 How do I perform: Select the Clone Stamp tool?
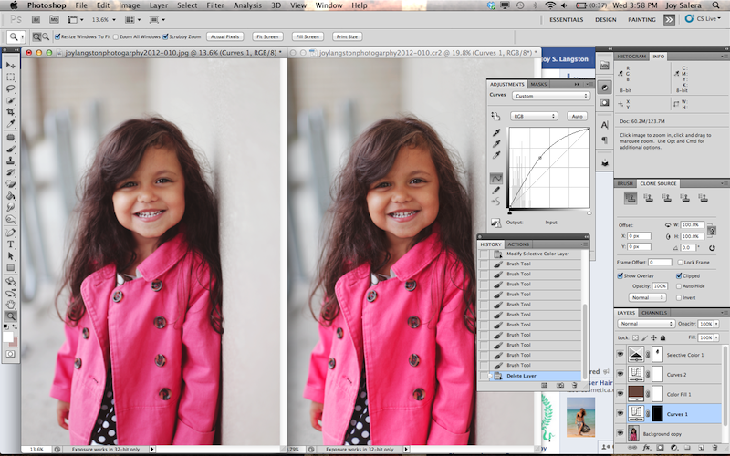(11, 161)
